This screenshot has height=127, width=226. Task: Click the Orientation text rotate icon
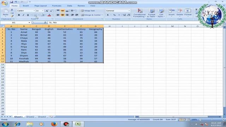click(x=72, y=11)
